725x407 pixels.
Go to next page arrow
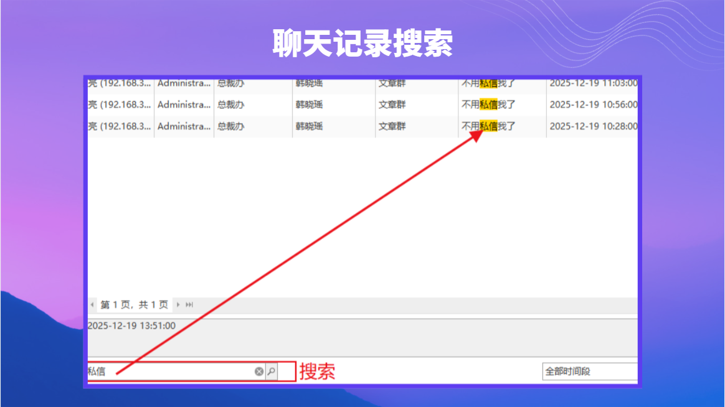tap(178, 305)
